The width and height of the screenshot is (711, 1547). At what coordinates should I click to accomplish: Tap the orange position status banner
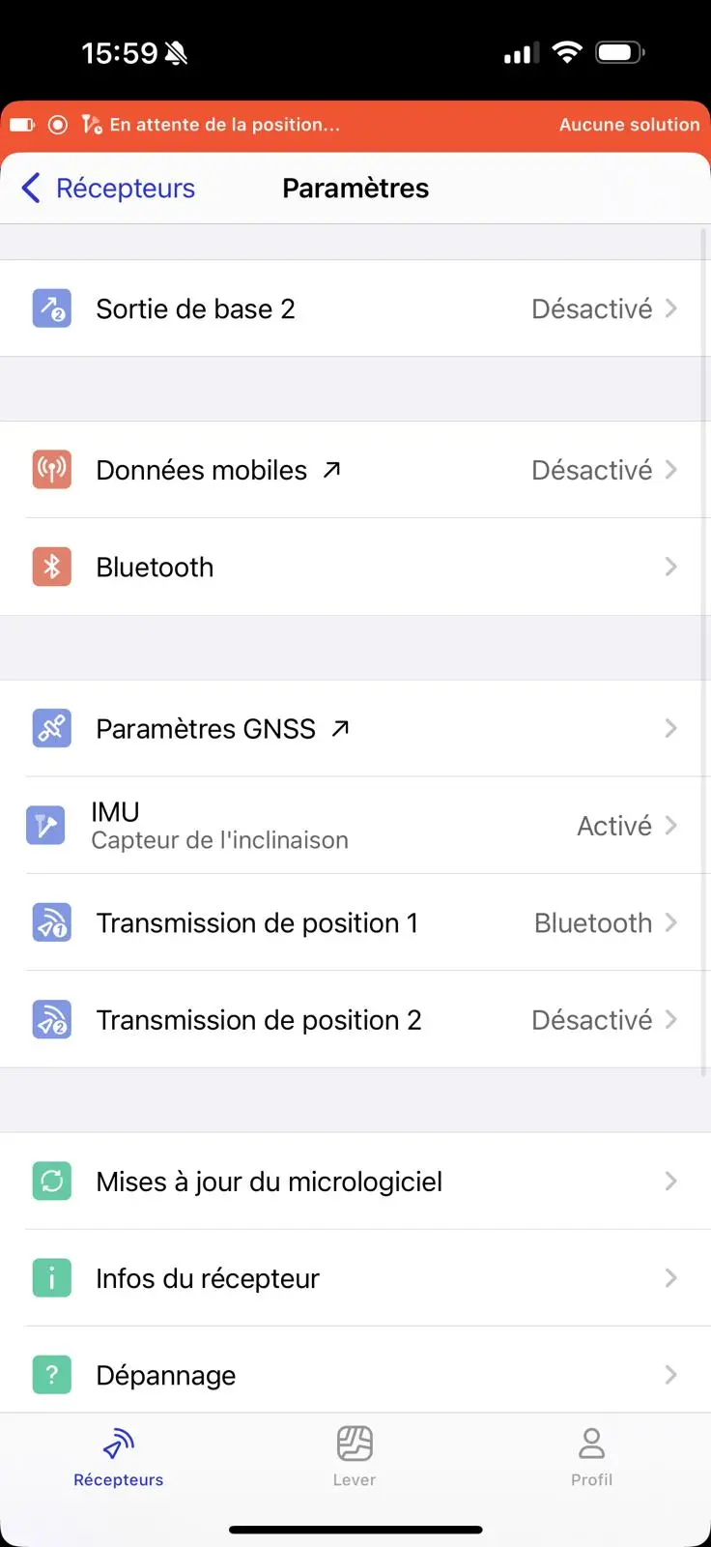(355, 125)
